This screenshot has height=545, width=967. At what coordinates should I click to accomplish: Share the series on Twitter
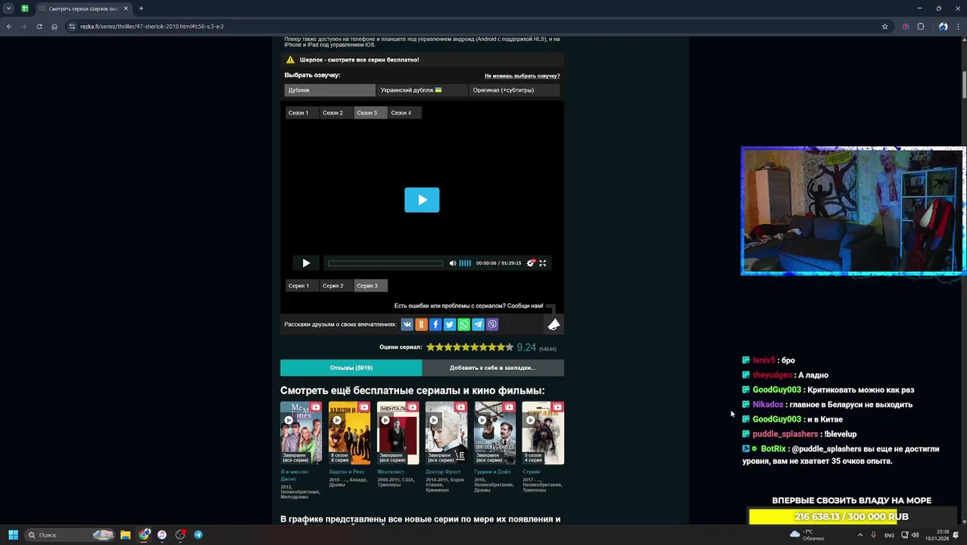[x=449, y=324]
